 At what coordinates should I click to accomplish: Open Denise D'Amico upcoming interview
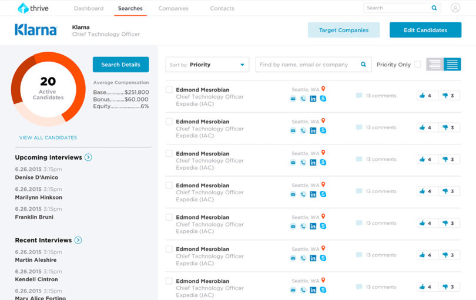(x=36, y=177)
